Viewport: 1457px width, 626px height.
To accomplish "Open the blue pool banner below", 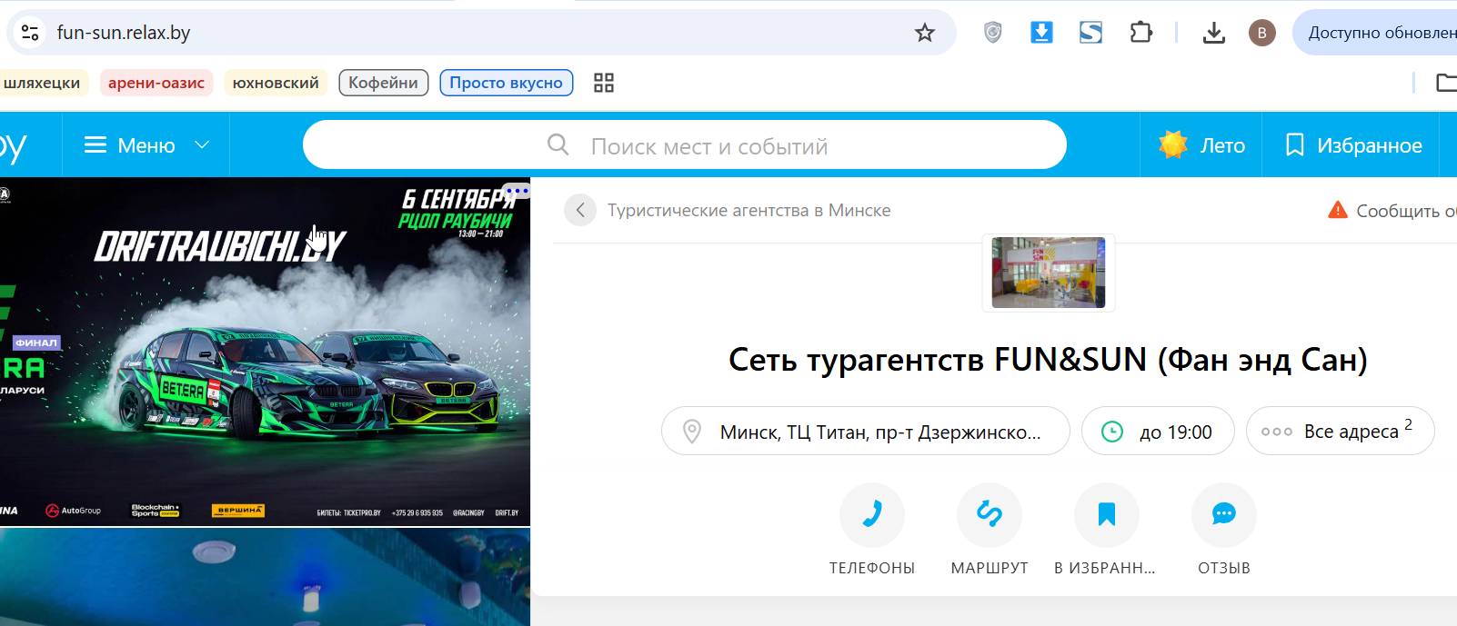I will (265, 578).
